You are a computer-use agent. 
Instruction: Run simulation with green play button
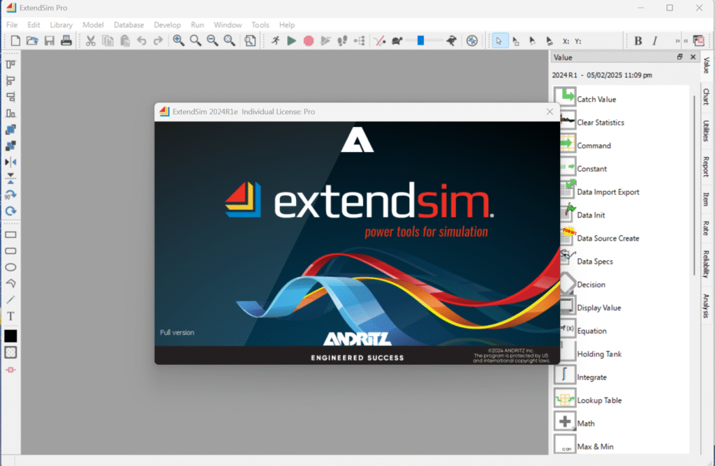[x=291, y=41]
